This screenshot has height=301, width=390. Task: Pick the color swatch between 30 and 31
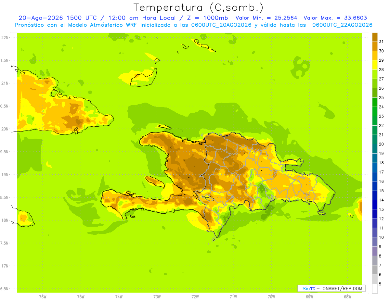375,46
